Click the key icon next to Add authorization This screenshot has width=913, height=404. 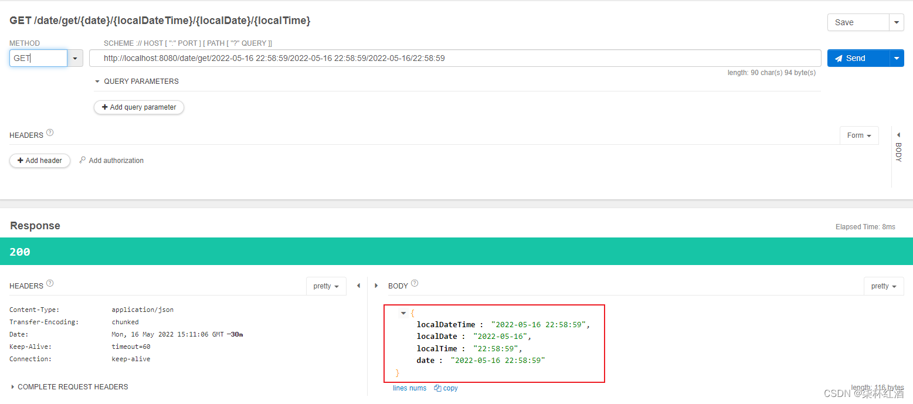[x=82, y=160]
